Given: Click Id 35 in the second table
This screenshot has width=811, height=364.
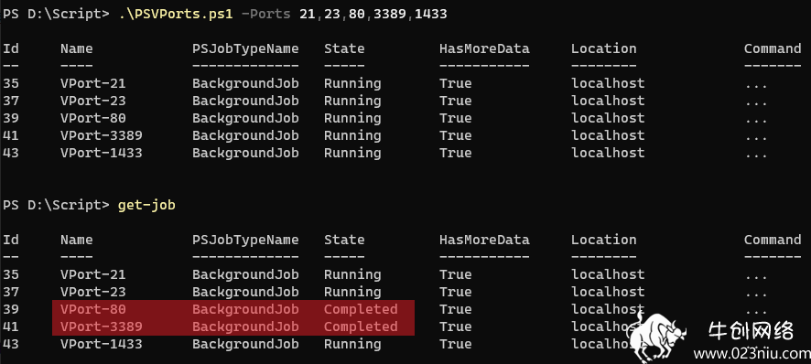Looking at the screenshot, I should [x=11, y=274].
